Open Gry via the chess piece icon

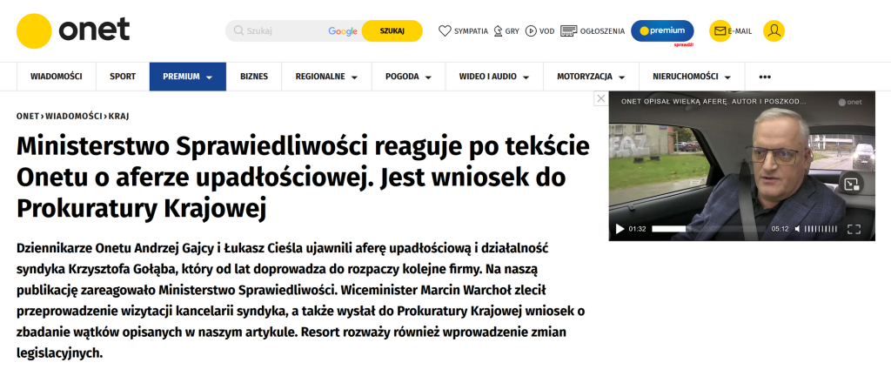click(x=498, y=31)
